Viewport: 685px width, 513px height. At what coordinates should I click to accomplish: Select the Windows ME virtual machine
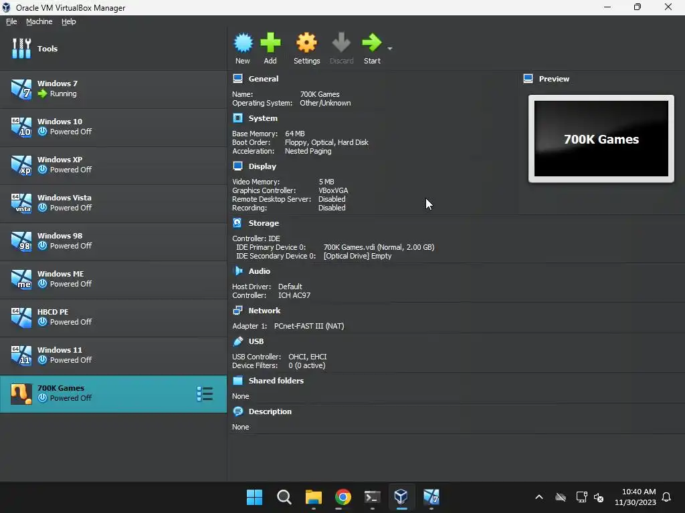click(x=113, y=279)
